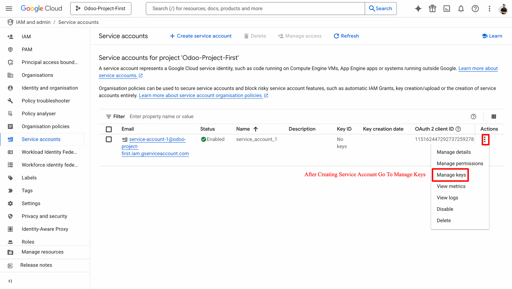Click the hamburger navigation menu icon
512x289 pixels.
coord(9,9)
